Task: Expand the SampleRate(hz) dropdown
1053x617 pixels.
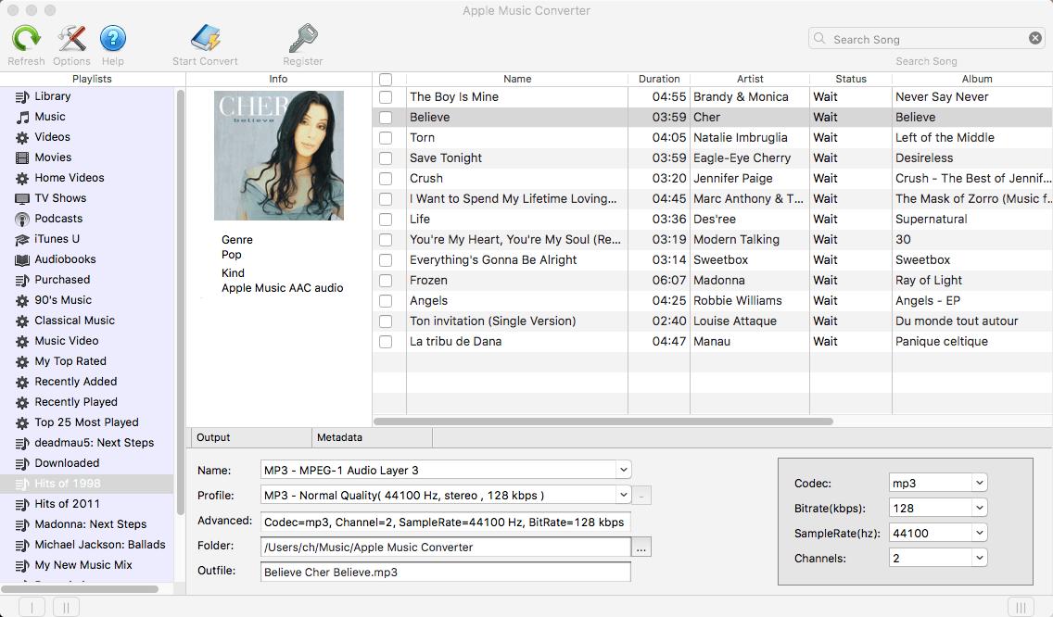Action: point(937,532)
